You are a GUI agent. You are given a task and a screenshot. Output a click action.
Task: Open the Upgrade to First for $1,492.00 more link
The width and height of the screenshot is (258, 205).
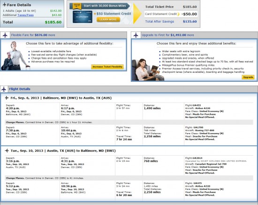pos(168,35)
